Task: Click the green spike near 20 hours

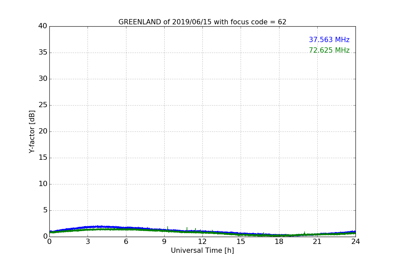Action: [x=304, y=233]
